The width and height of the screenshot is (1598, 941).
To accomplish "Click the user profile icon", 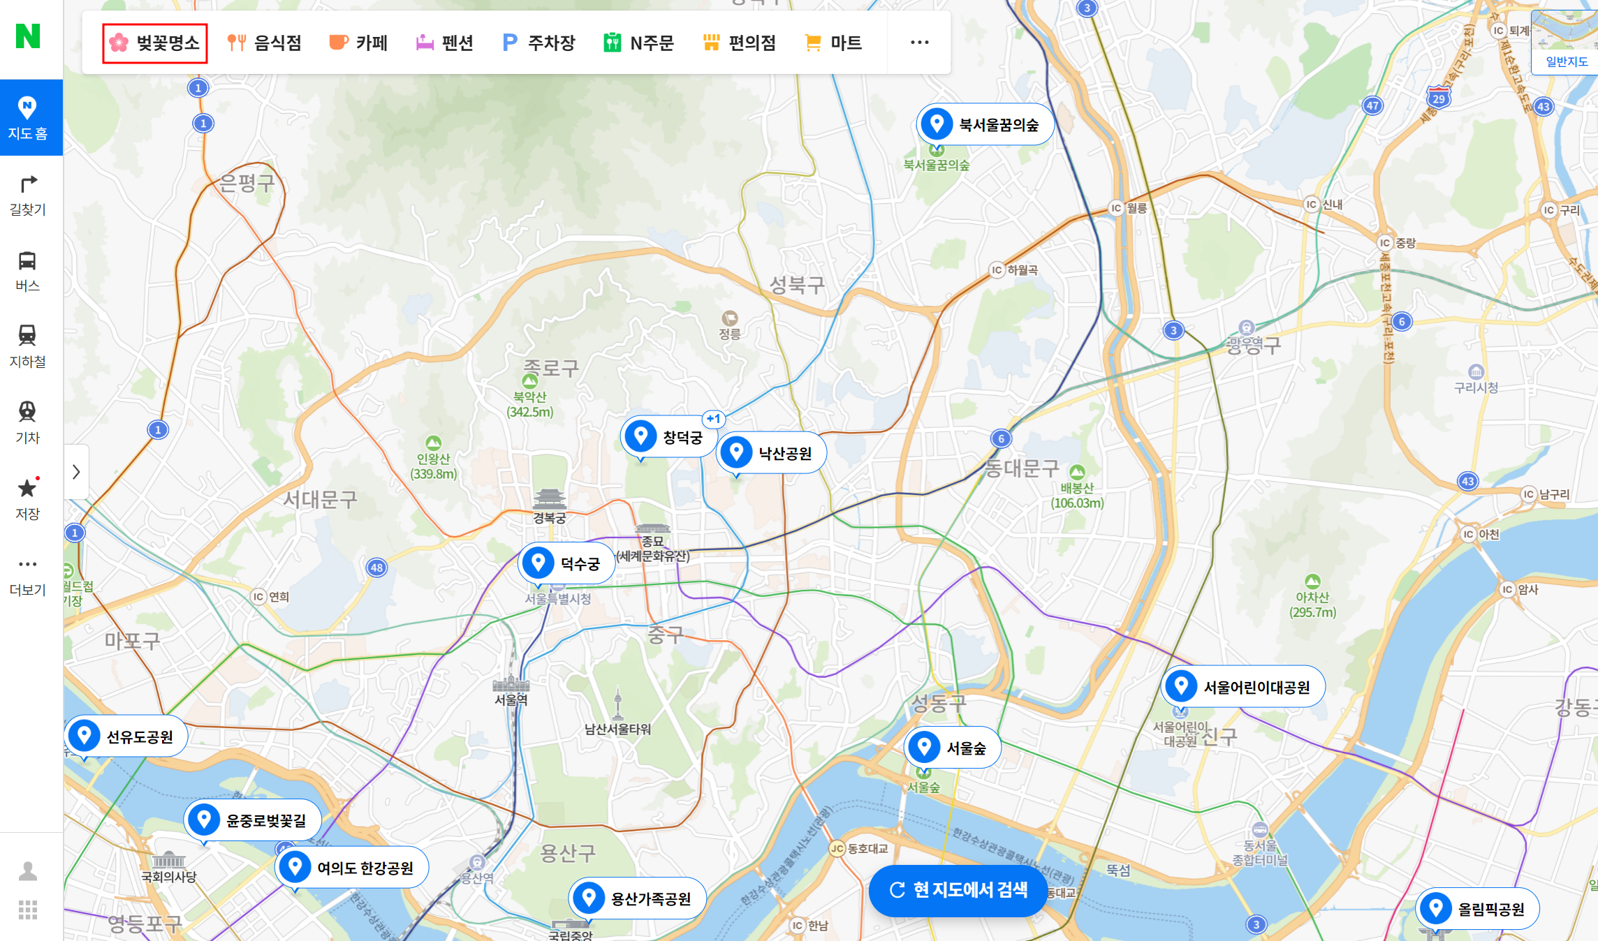I will click(x=28, y=870).
